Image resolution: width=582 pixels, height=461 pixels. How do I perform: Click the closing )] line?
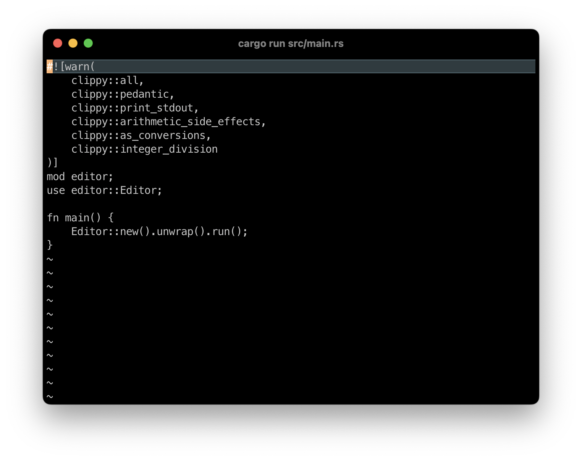(x=52, y=163)
